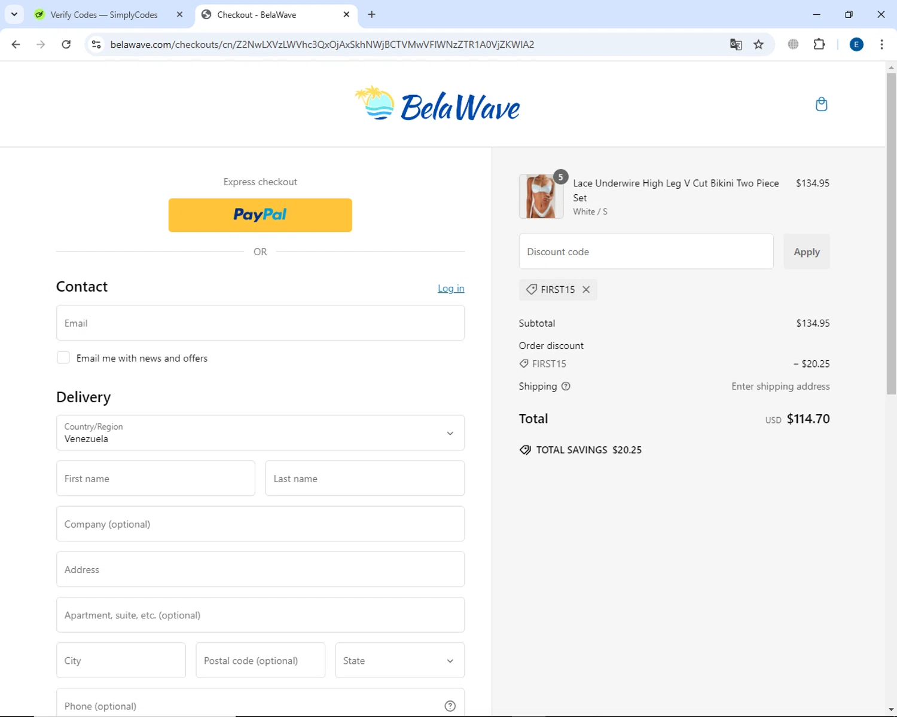Screen dimensions: 897x717
Task: Click the City field
Action: click(121, 660)
